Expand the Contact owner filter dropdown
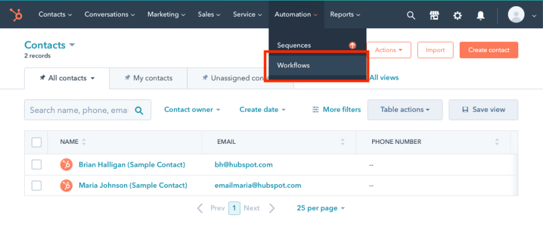The image size is (543, 231). point(192,109)
